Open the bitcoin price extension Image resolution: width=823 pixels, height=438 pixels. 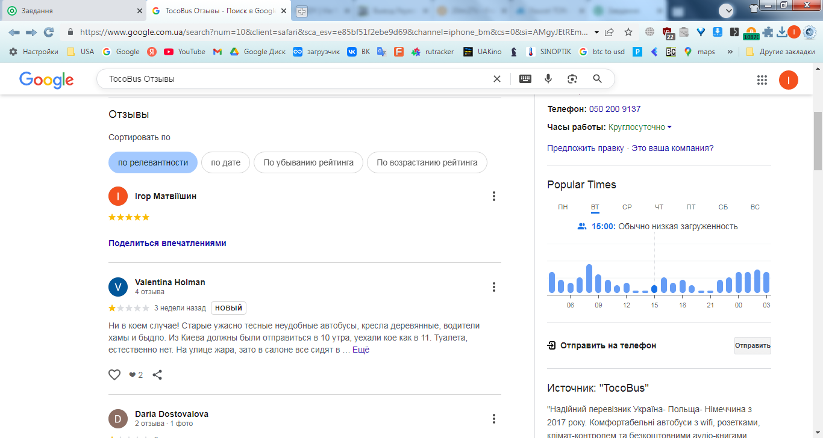751,33
